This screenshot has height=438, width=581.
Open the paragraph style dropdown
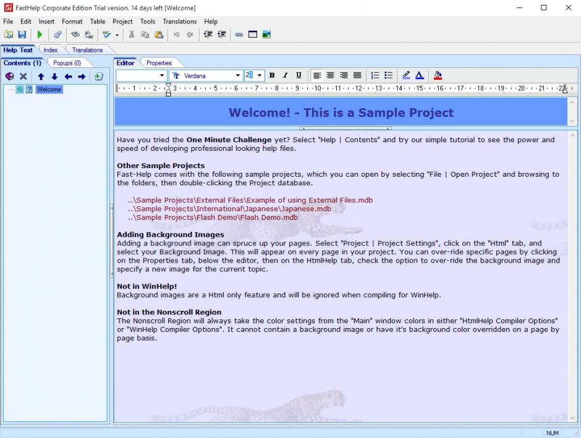click(x=162, y=75)
